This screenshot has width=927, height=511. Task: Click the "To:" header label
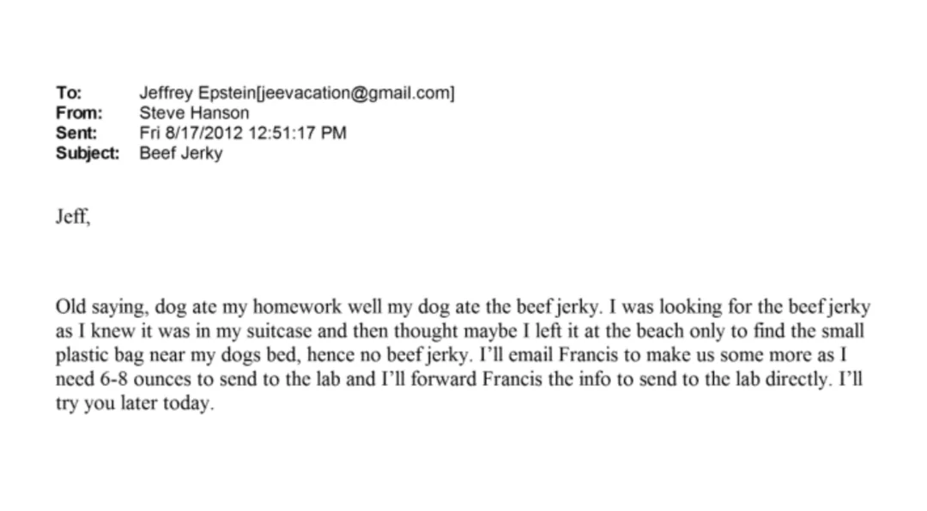pyautogui.click(x=69, y=93)
